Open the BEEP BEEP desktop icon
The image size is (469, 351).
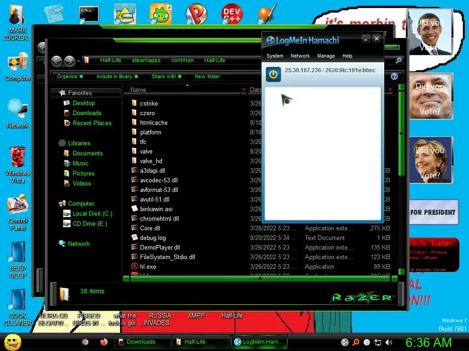click(x=17, y=260)
